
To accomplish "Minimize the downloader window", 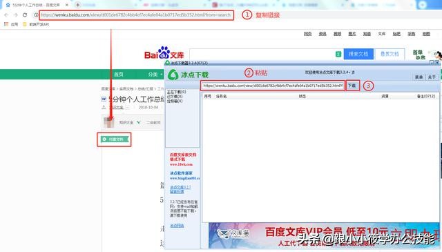I will (432, 62).
